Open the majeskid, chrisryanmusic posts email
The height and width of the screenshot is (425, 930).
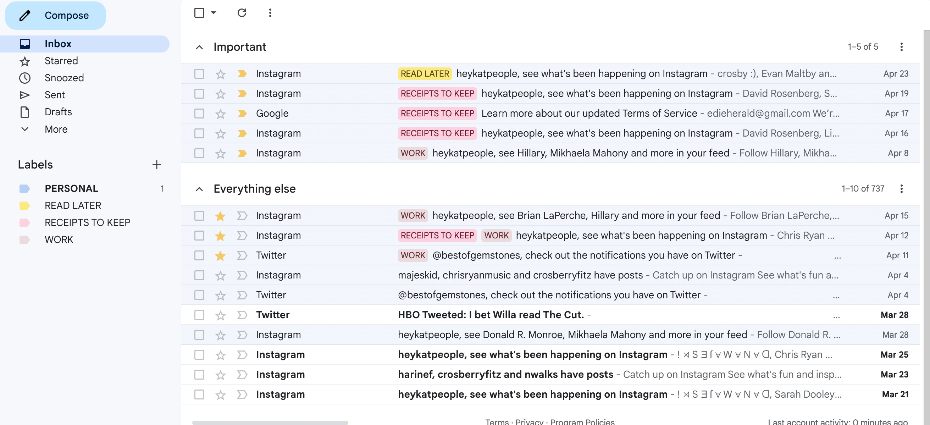[550, 275]
